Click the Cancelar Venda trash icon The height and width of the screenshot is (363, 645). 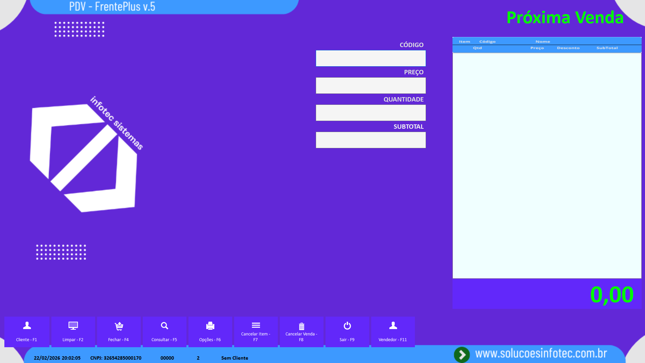tap(301, 326)
